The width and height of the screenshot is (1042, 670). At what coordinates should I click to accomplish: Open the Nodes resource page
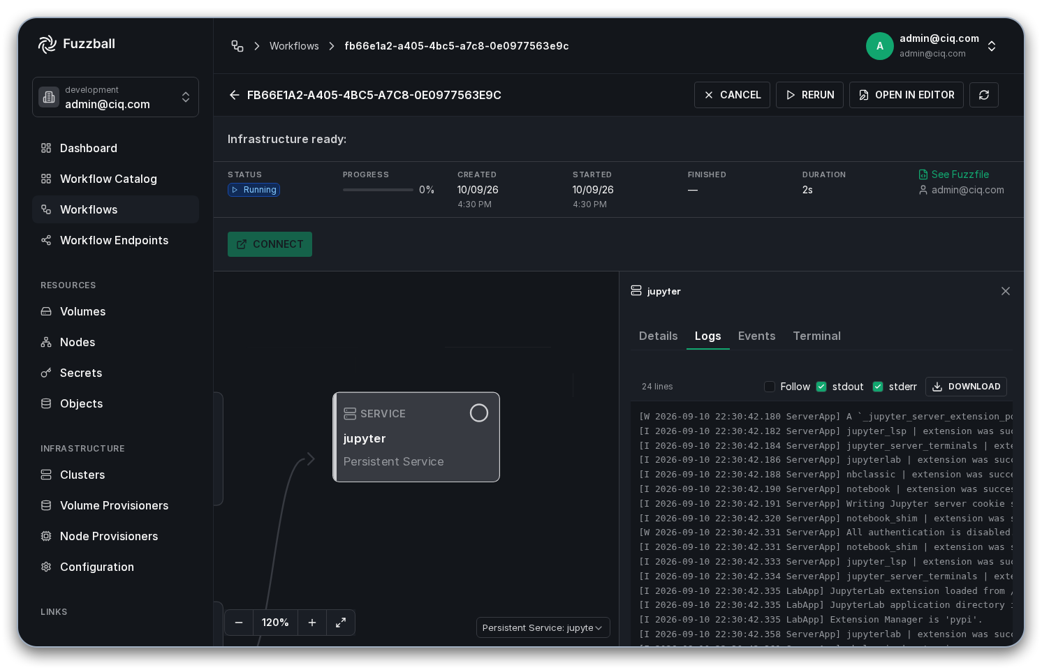115,342
